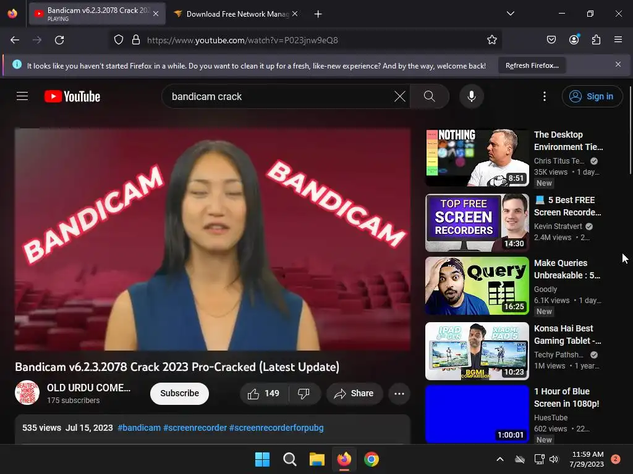The image size is (633, 474).
Task: Open the Firefox account icon
Action: tap(574, 39)
